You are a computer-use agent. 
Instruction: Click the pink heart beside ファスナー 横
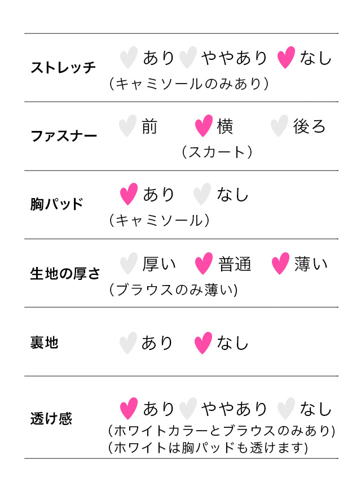(204, 126)
